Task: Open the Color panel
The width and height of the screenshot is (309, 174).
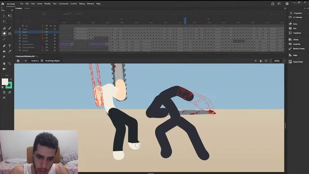Action: [293, 24]
